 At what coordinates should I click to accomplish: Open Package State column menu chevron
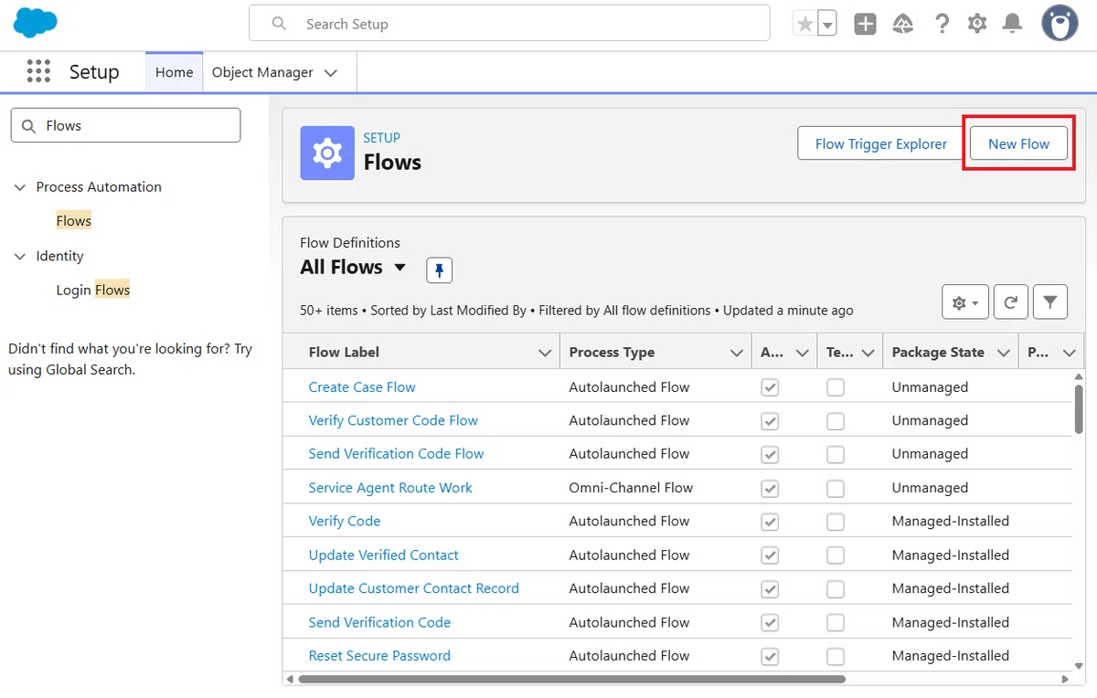point(1003,353)
